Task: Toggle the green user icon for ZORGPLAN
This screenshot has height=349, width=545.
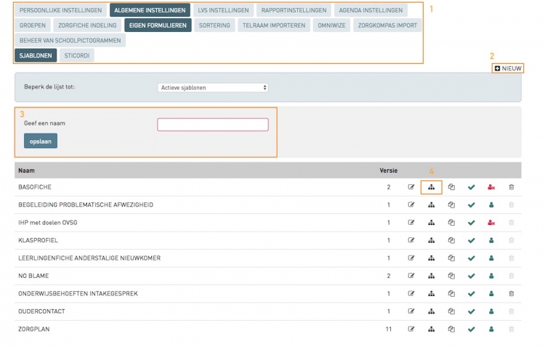Action: [x=491, y=329]
